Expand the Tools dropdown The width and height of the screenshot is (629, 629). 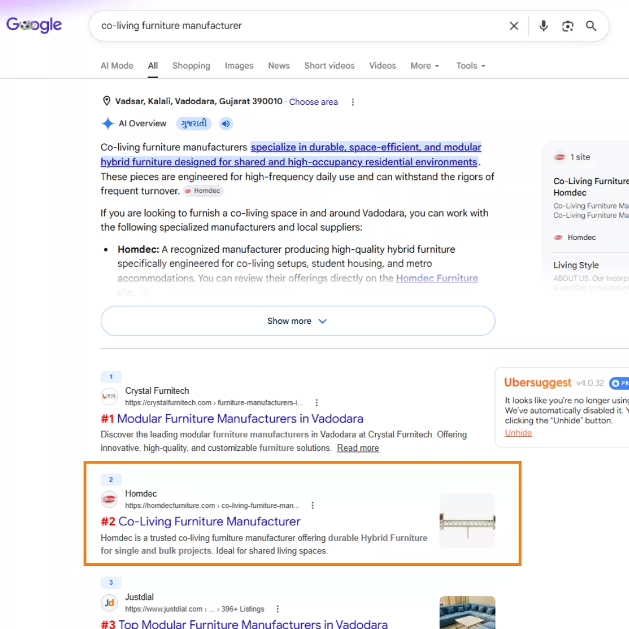click(471, 65)
